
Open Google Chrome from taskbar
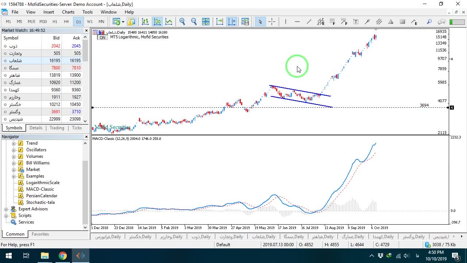pyautogui.click(x=62, y=256)
